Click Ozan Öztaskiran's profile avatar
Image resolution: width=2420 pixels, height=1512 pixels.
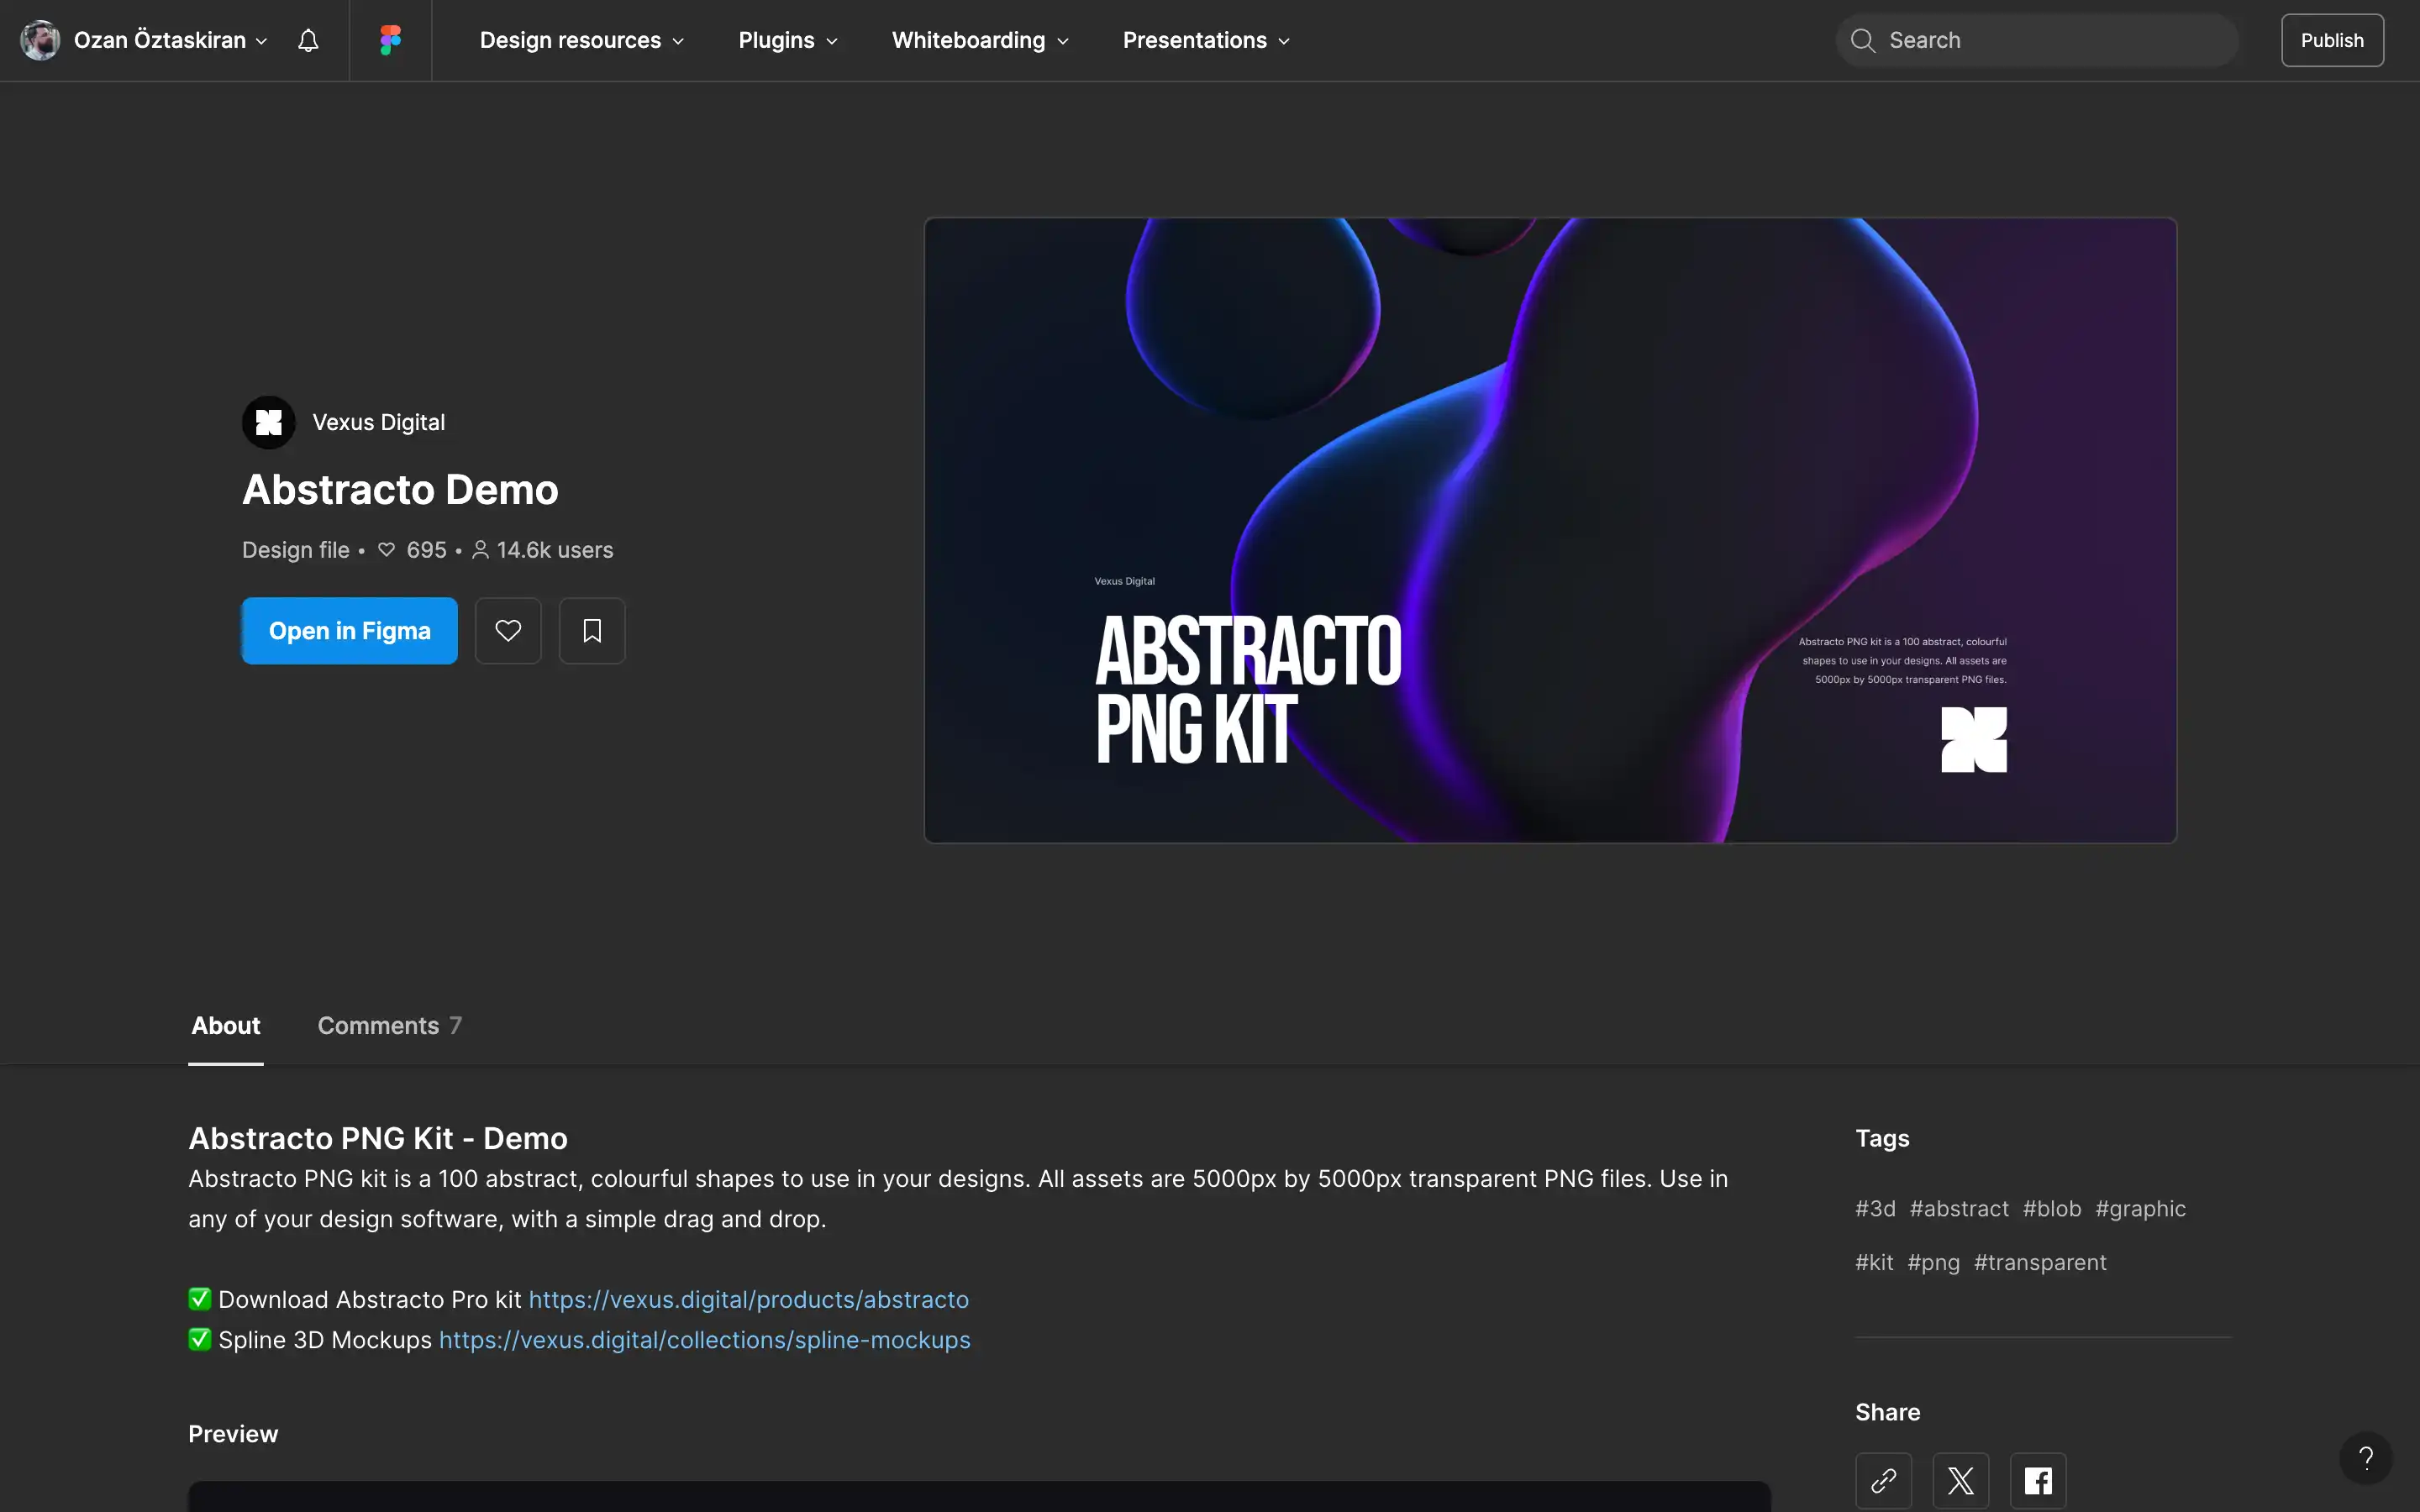click(x=40, y=40)
